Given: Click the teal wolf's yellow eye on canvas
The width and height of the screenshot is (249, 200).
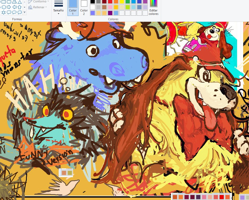Looking at the screenshot, I should point(67,114).
